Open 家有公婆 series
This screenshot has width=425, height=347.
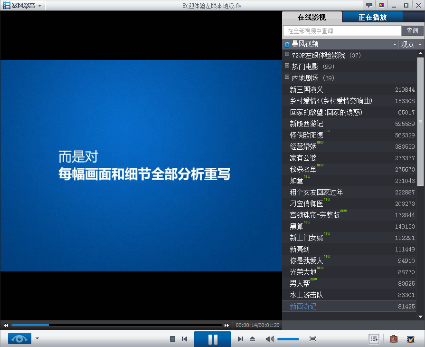click(349, 158)
